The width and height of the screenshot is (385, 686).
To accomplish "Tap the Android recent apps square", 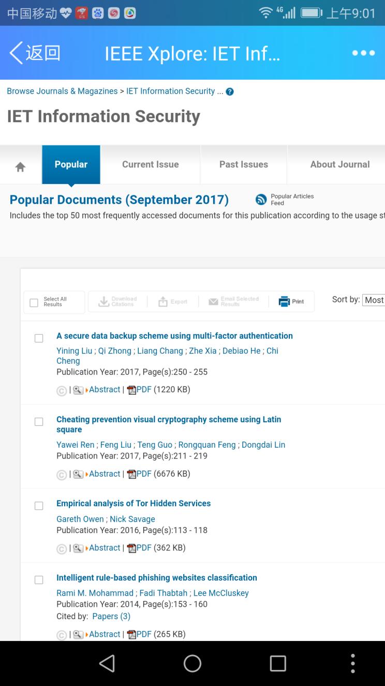I will (278, 663).
